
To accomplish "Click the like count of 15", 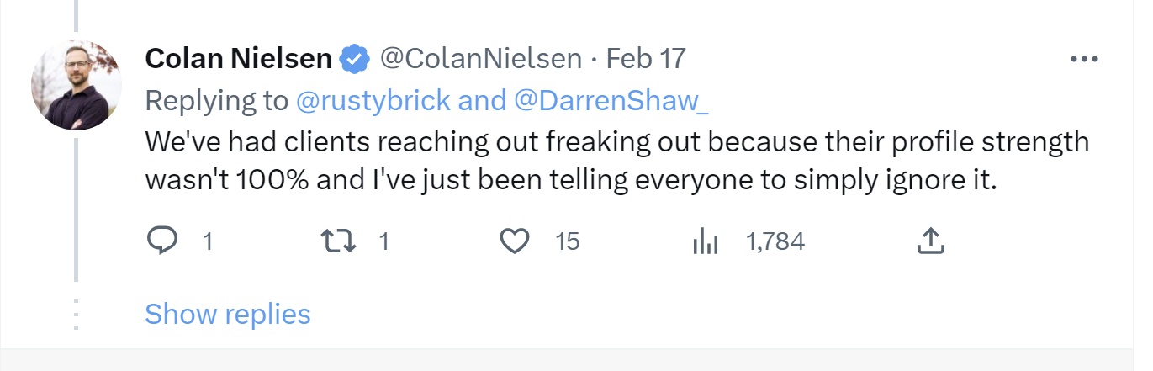I will pos(568,242).
